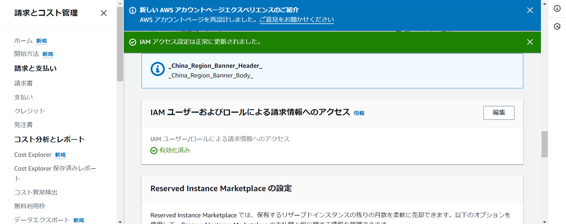Click the main page scrollbar thumb
This screenshot has width=566, height=224.
pyautogui.click(x=544, y=144)
